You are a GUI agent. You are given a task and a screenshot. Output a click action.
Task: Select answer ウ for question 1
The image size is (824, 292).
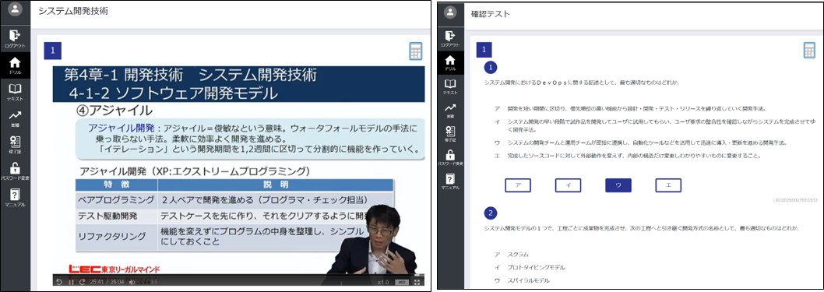618,185
